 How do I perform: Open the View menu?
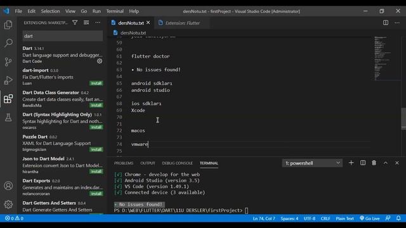[70, 11]
